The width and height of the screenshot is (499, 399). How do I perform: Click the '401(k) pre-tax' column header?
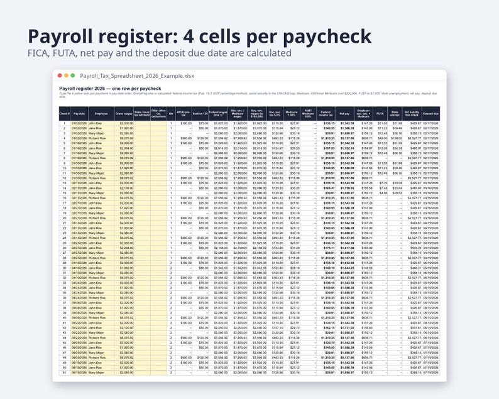184,114
